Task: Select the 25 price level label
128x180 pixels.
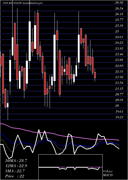Action: [x=117, y=31]
